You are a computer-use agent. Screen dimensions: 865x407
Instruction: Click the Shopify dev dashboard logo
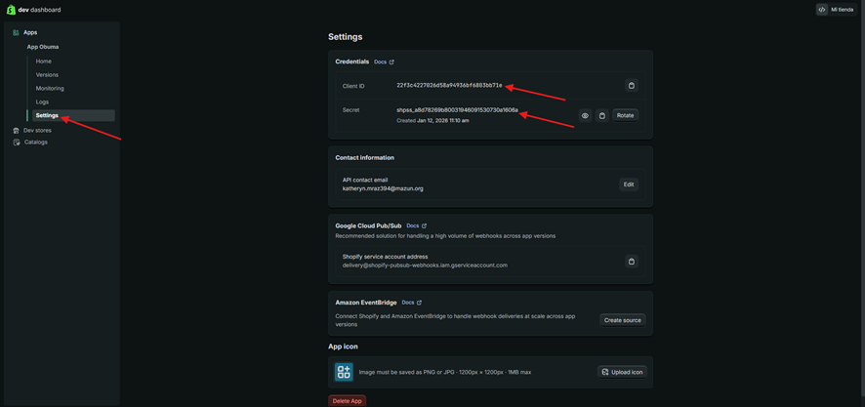(x=12, y=10)
